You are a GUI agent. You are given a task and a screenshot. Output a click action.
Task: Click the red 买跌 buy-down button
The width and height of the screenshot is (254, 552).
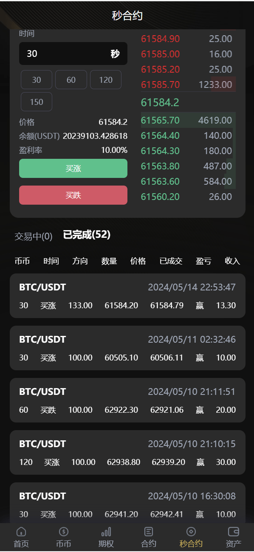click(x=73, y=195)
